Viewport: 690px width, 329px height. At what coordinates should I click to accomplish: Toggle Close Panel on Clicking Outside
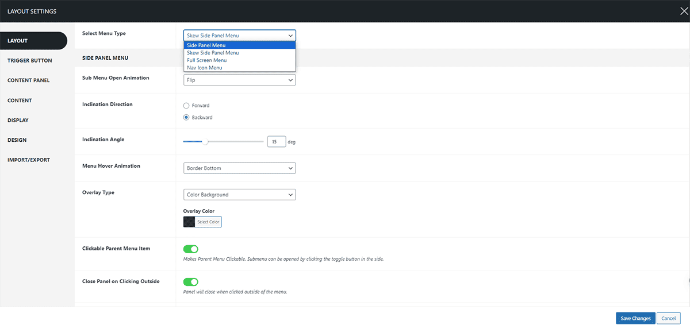[x=190, y=282]
